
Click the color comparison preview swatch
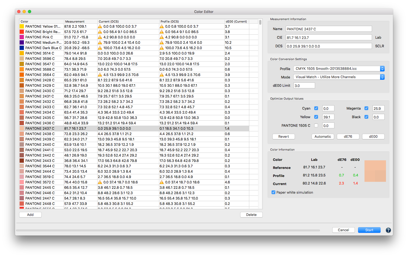click(375, 171)
